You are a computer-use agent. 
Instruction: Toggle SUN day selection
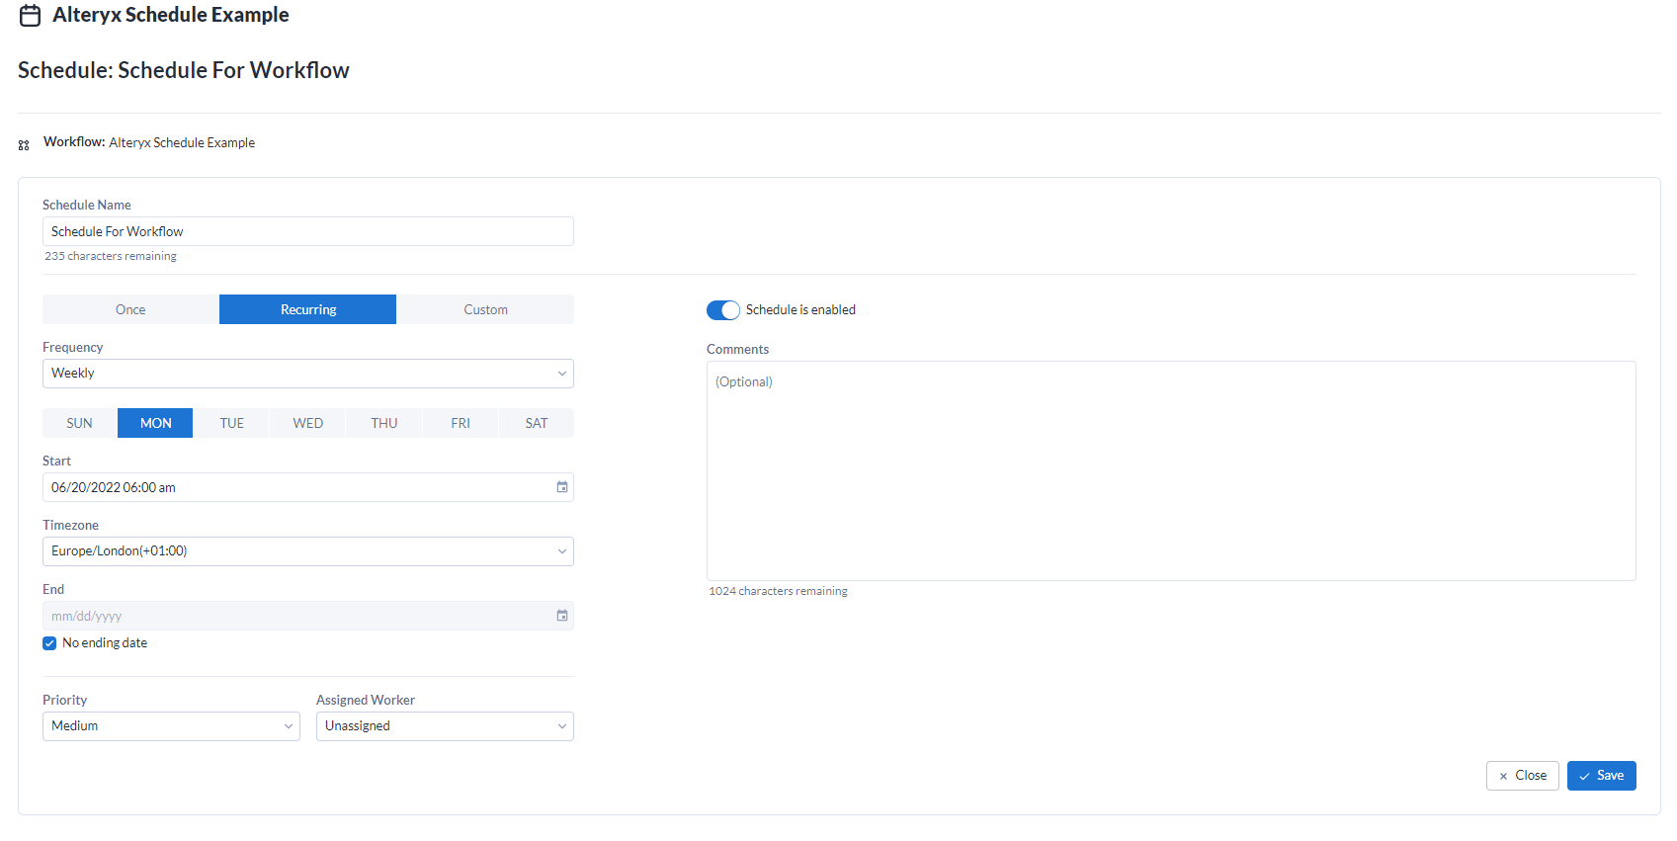[x=79, y=423]
